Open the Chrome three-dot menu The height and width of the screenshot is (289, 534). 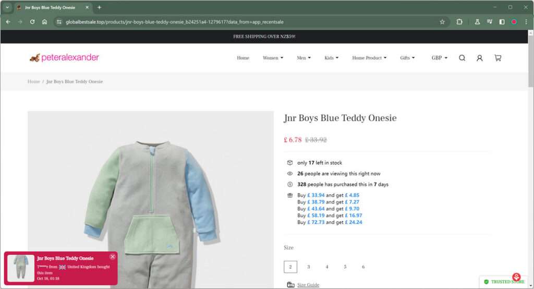[x=526, y=22]
